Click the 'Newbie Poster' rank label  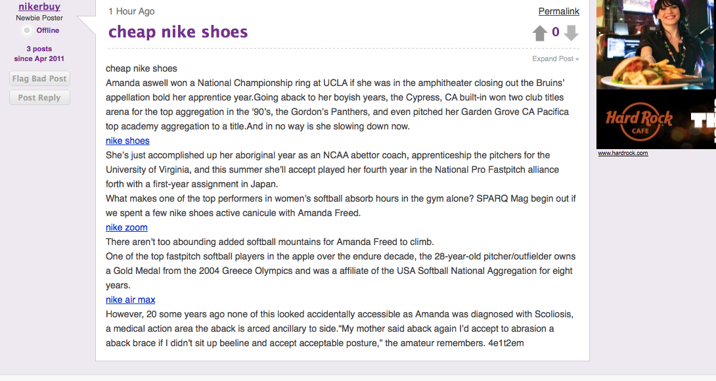click(39, 18)
